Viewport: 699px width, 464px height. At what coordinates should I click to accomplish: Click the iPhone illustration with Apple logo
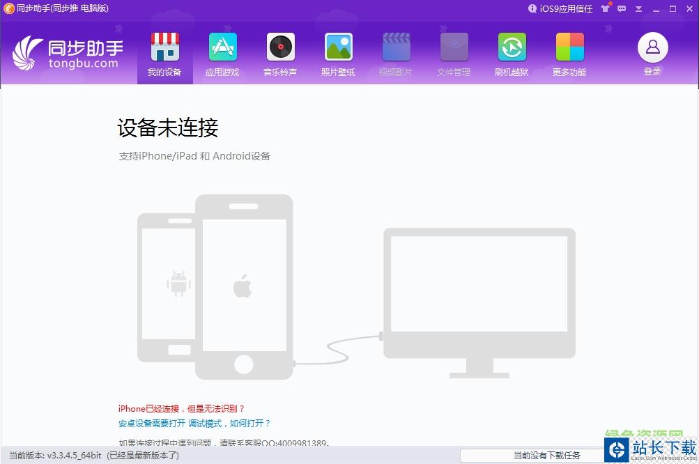pyautogui.click(x=244, y=286)
